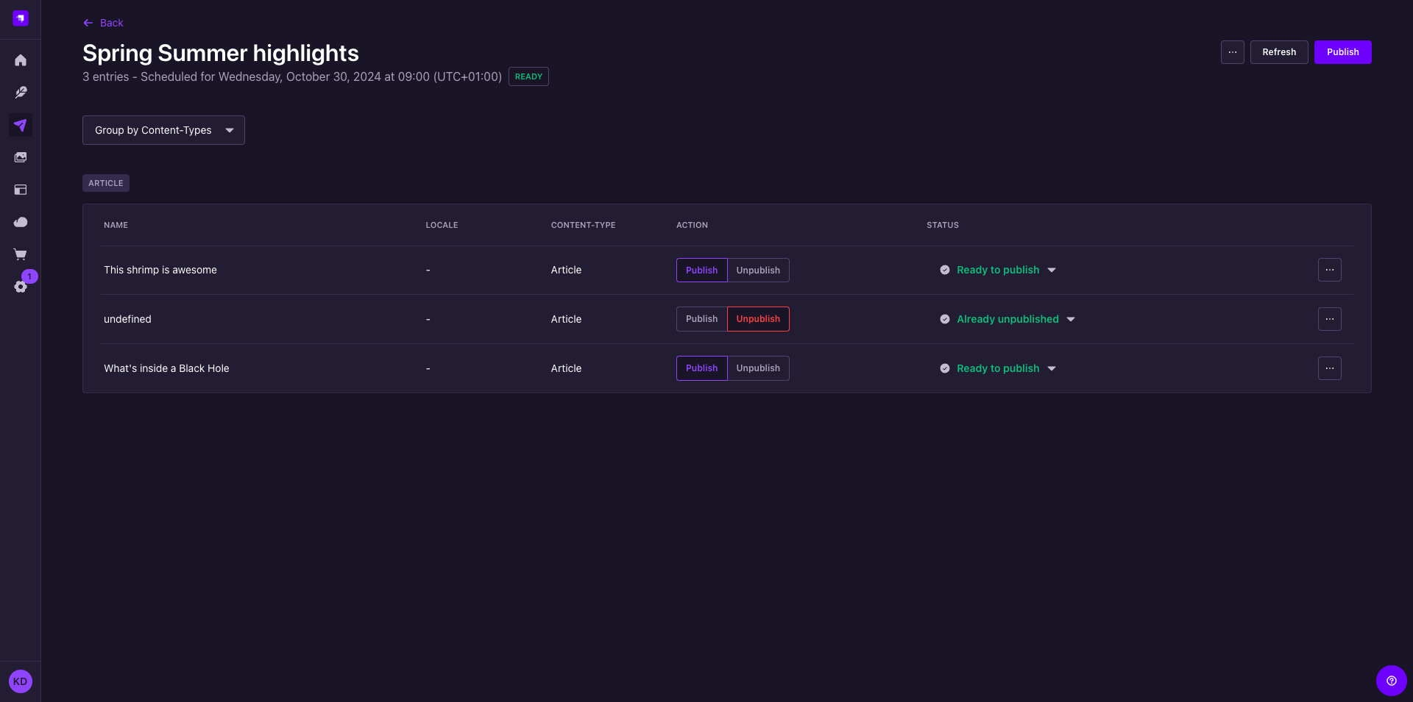Open the Home icon in sidebar
The height and width of the screenshot is (702, 1413).
click(21, 60)
